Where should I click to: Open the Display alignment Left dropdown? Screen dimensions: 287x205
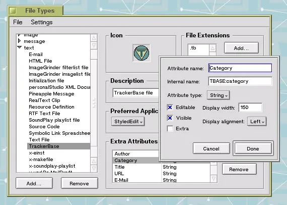(x=257, y=121)
